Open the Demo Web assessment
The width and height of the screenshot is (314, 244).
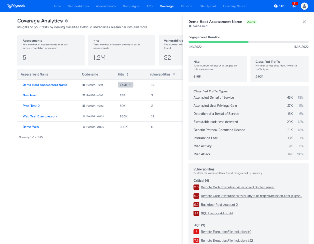tap(31, 127)
